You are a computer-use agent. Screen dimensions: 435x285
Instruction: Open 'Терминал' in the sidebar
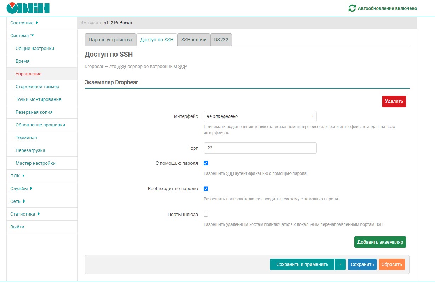pyautogui.click(x=26, y=138)
